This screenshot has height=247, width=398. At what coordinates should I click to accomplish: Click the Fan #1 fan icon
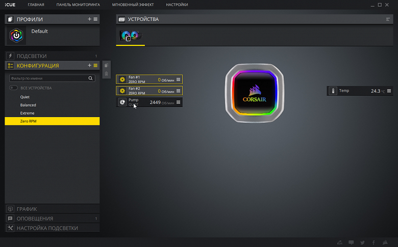tap(122, 79)
